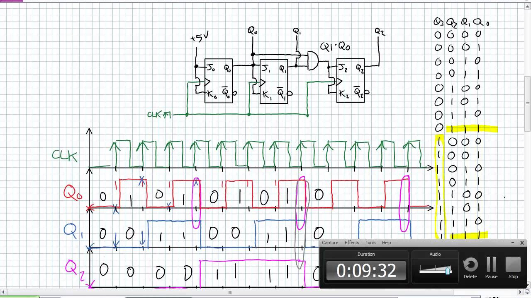Viewport: 531px width, 298px height.
Task: Open the Tools menu in recorder
Action: 370,243
